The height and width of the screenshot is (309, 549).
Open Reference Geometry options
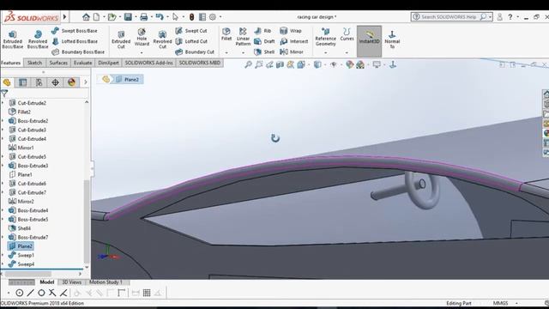coord(326,37)
